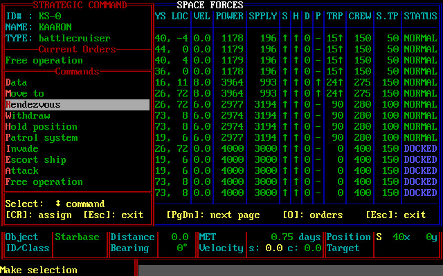Click the STATUS column header
443x276 pixels.
coord(421,16)
